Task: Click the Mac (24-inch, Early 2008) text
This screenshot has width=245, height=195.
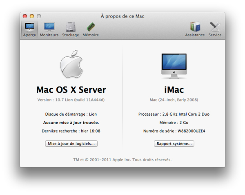Action: 174,100
